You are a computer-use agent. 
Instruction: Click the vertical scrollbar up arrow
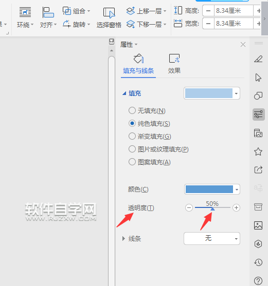tap(112, 50)
